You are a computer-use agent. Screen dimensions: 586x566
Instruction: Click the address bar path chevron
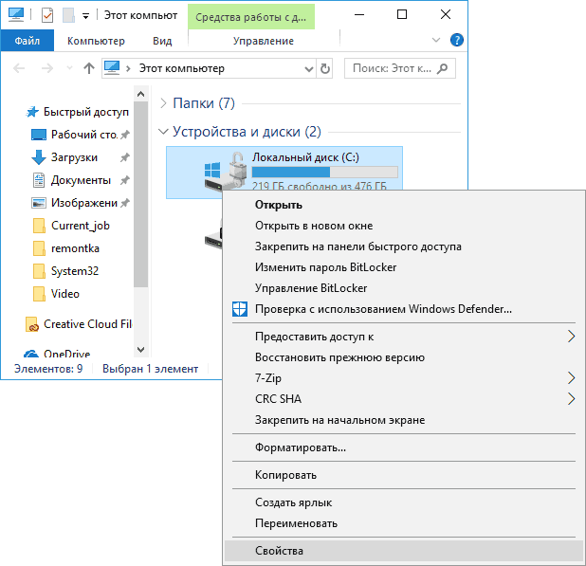coord(128,68)
